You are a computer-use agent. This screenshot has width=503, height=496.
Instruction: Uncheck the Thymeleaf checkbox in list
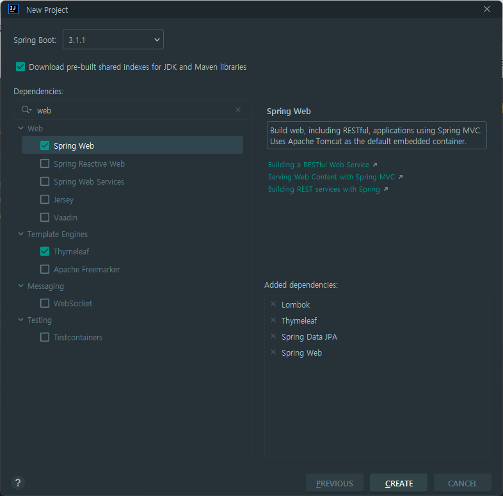coord(45,251)
